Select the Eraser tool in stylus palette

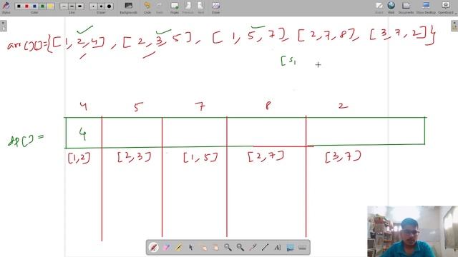[x=166, y=248]
